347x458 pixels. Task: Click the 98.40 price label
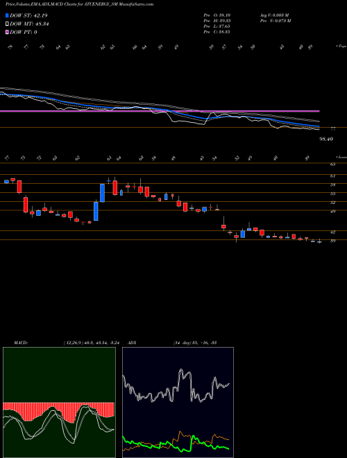coord(326,139)
